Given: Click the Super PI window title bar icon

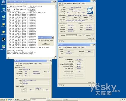Looking at the screenshot, I should point(8,2).
